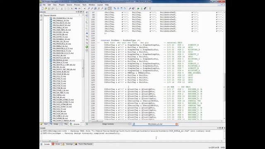Switch to the Console tab

click(45, 144)
